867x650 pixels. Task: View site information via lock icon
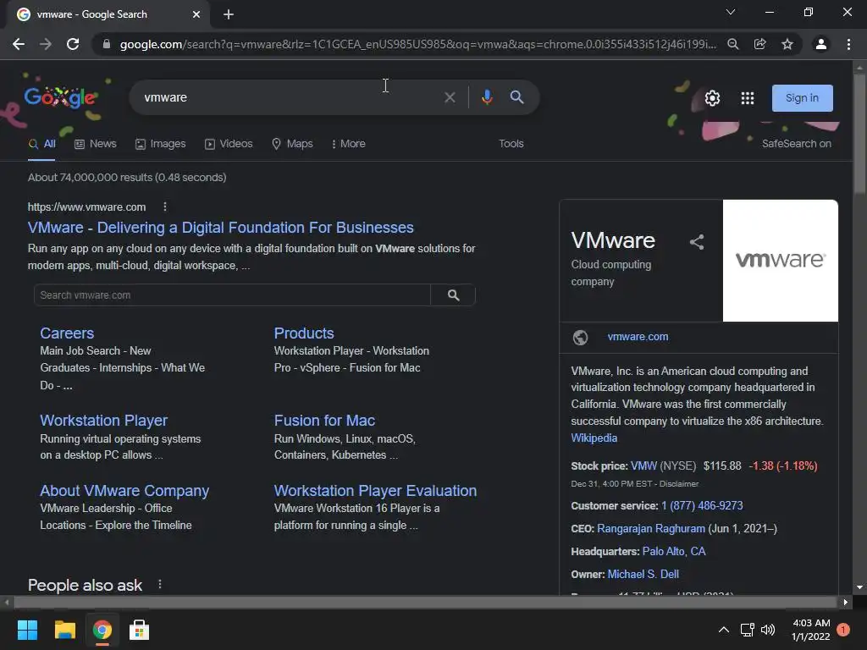click(x=107, y=44)
